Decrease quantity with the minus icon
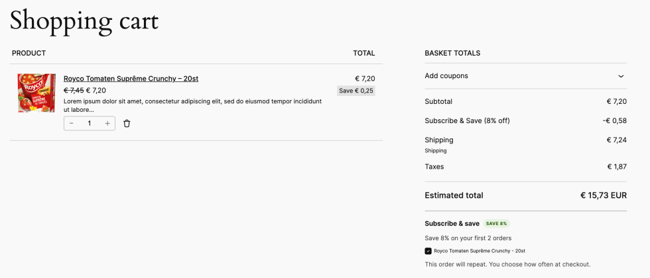Screen dimensions: 650x278 click(x=72, y=123)
